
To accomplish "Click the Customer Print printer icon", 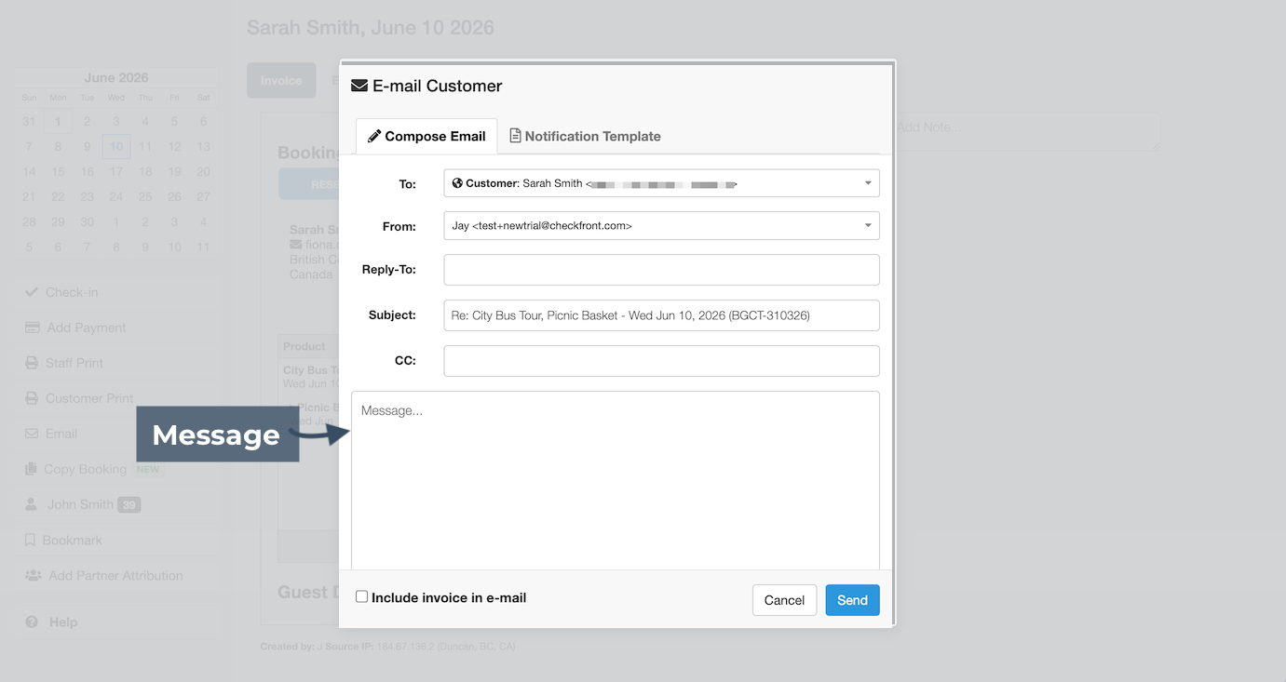I will tap(32, 398).
